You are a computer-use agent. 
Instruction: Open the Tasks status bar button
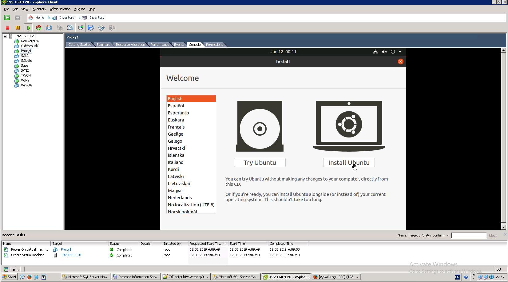(12, 269)
